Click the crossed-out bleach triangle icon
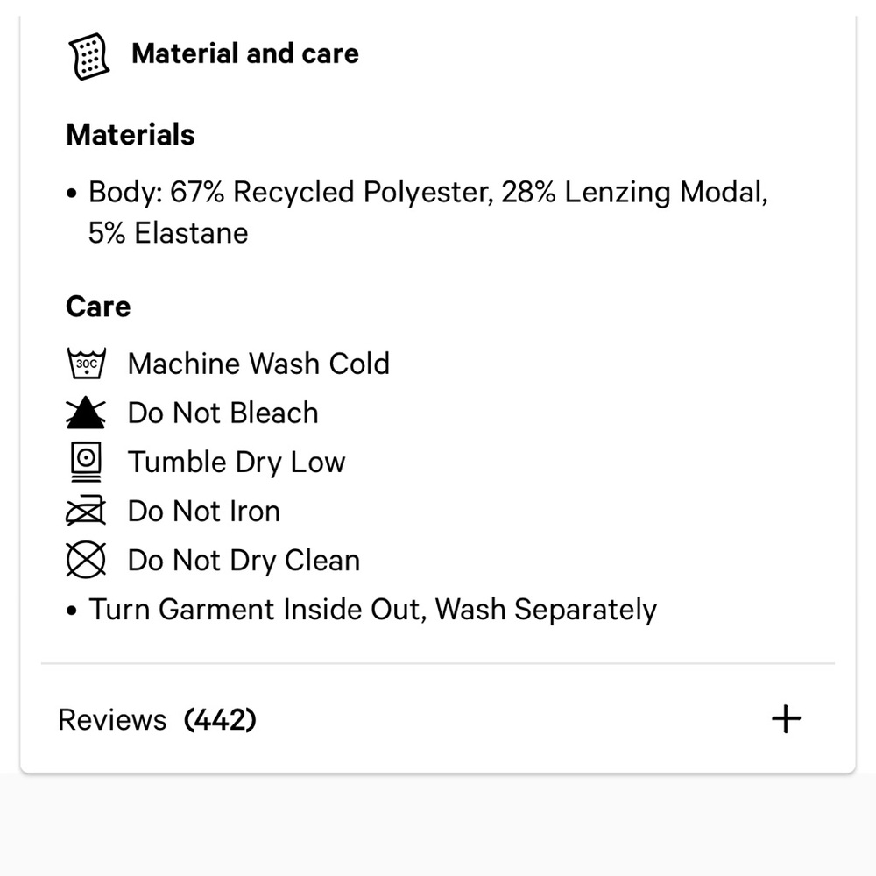 86,413
